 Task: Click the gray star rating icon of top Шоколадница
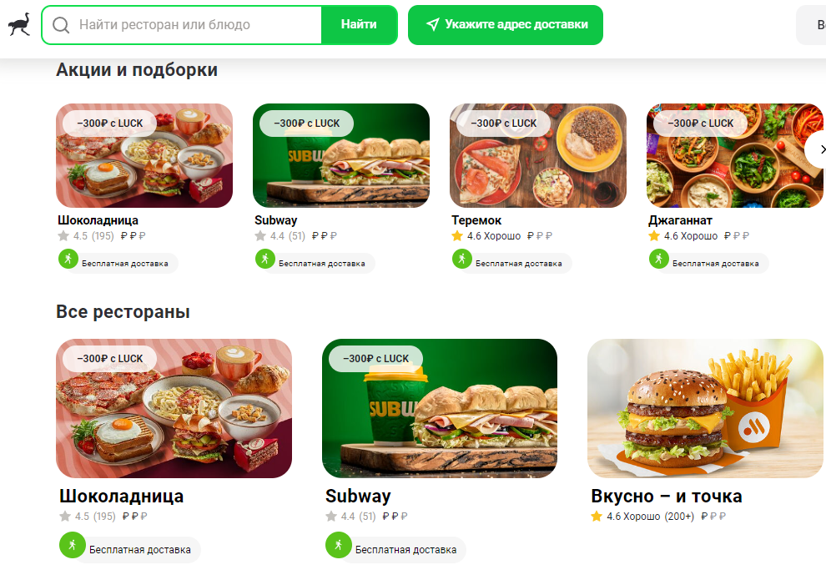(63, 235)
